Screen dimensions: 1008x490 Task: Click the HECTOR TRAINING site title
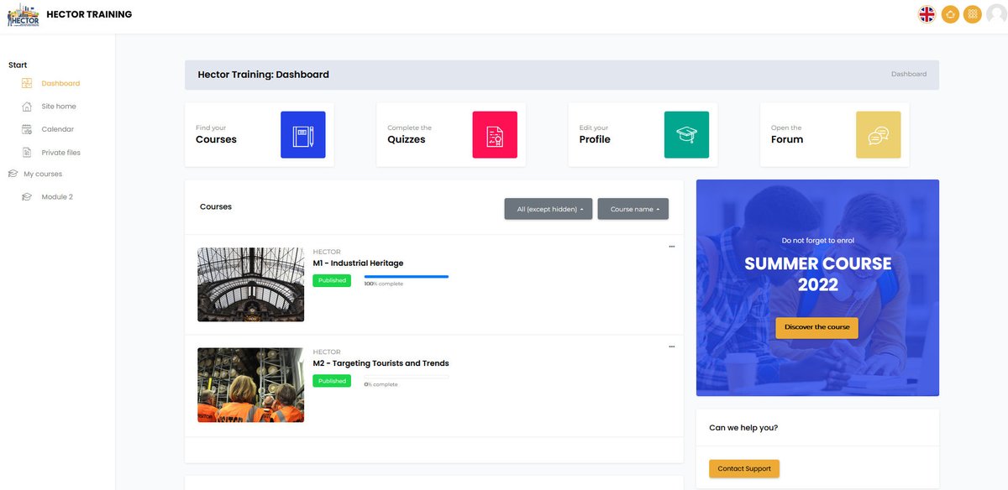89,14
